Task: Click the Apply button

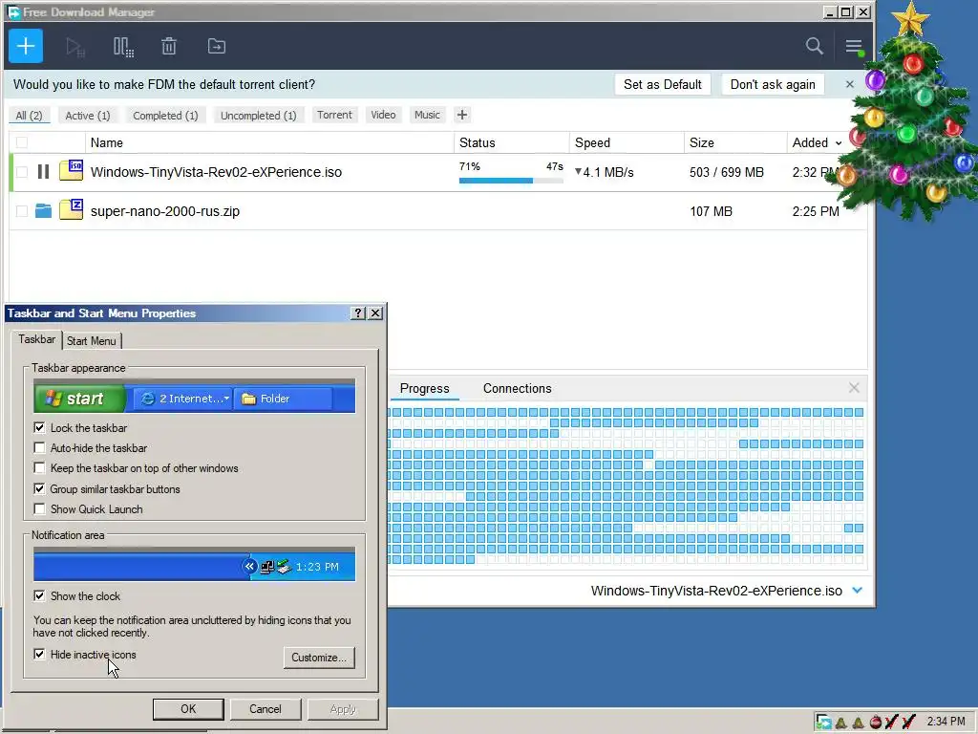Action: click(x=343, y=709)
